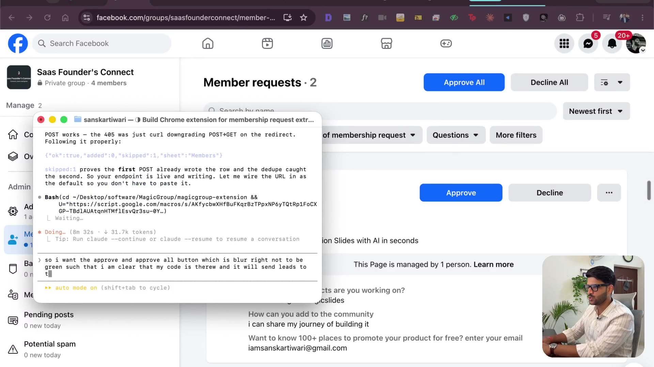Approve the individual member request
Viewport: 654px width, 367px height.
tap(461, 193)
